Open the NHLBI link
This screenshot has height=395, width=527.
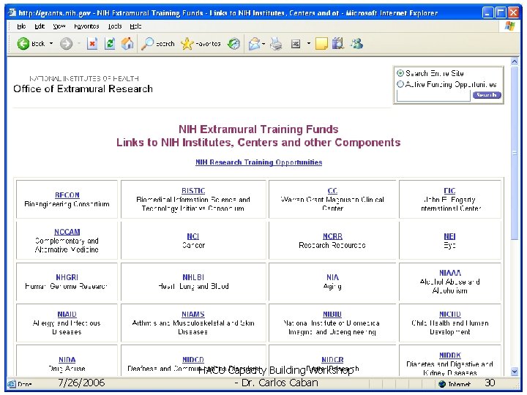click(193, 277)
